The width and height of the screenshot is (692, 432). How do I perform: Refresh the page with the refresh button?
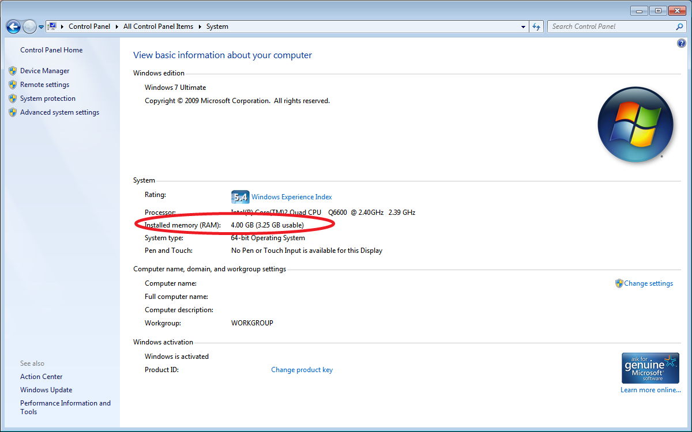coord(537,26)
